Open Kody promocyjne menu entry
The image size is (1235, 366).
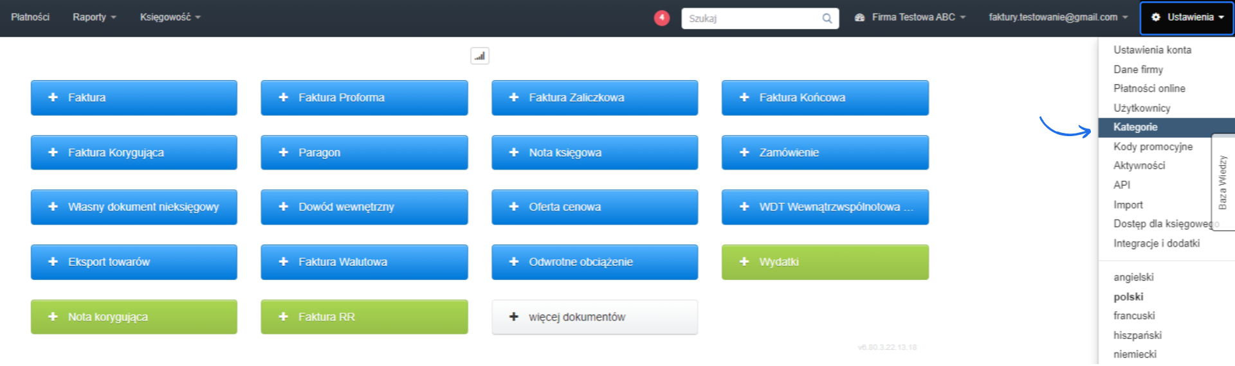coord(1153,146)
